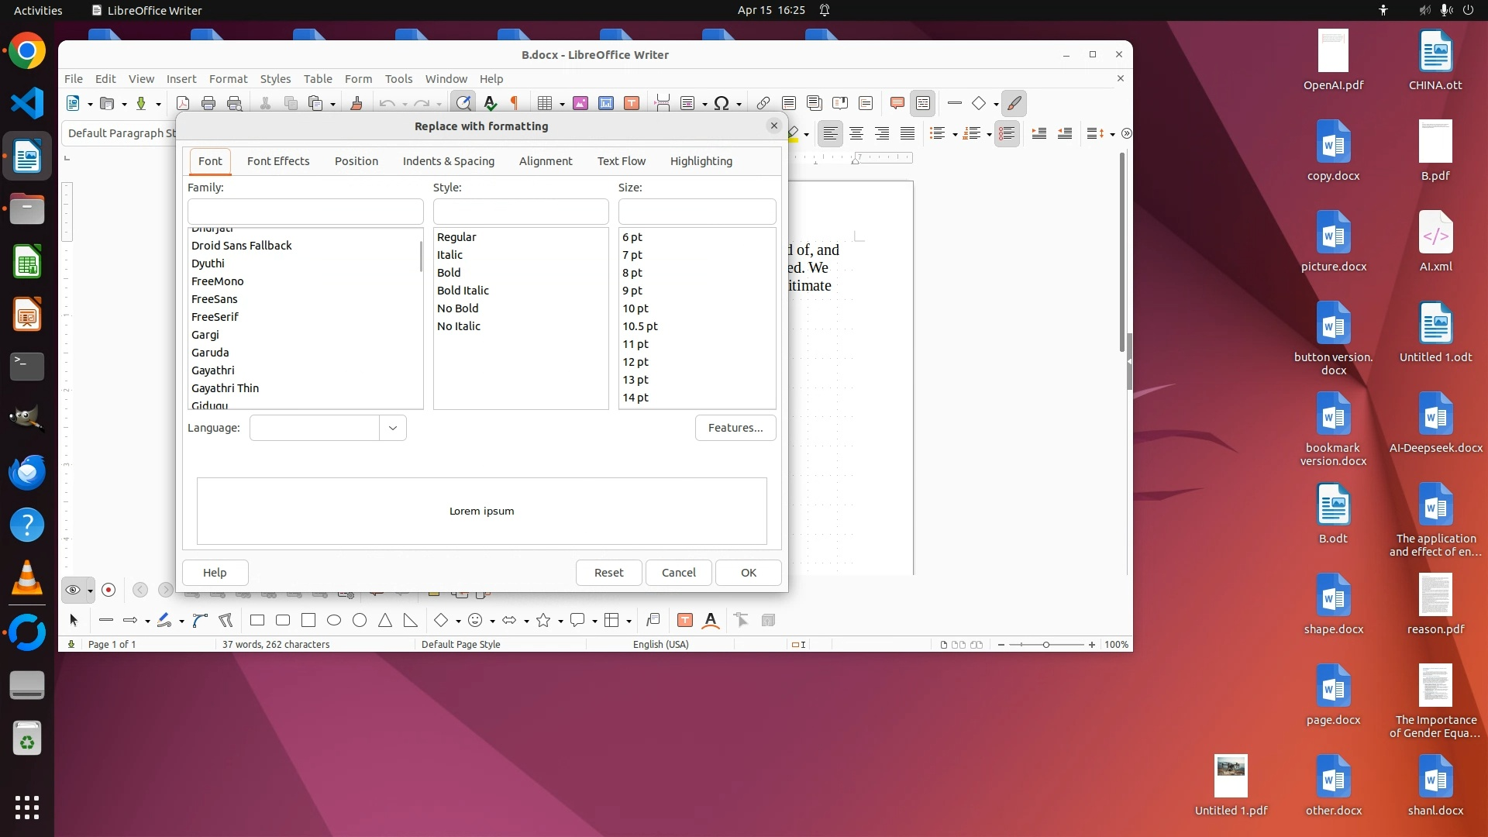
Task: Click the Clone Formatting paintbrush icon
Action: pos(356,103)
